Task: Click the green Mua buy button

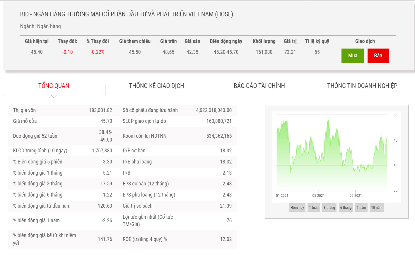Action: [x=353, y=56]
